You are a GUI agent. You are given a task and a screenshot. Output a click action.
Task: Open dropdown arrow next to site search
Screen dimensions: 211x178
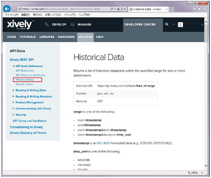(x=173, y=24)
